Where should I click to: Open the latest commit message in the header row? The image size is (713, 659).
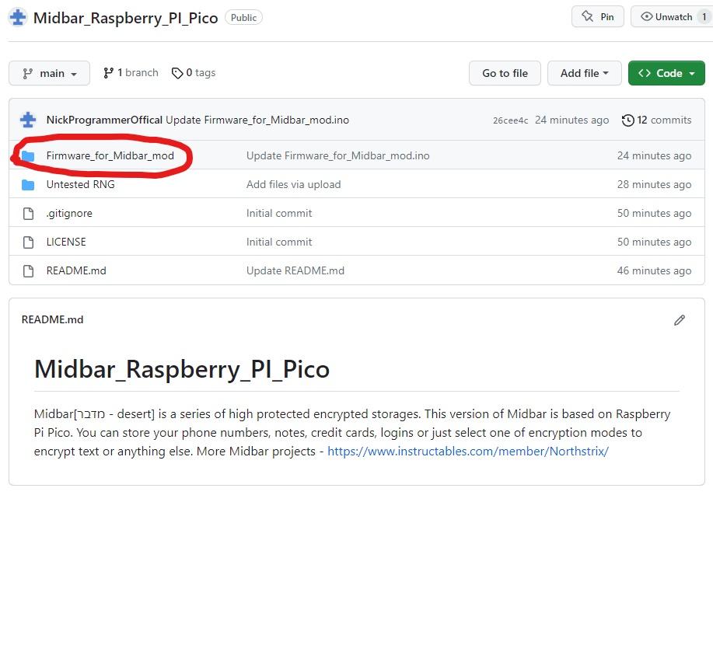click(x=257, y=120)
